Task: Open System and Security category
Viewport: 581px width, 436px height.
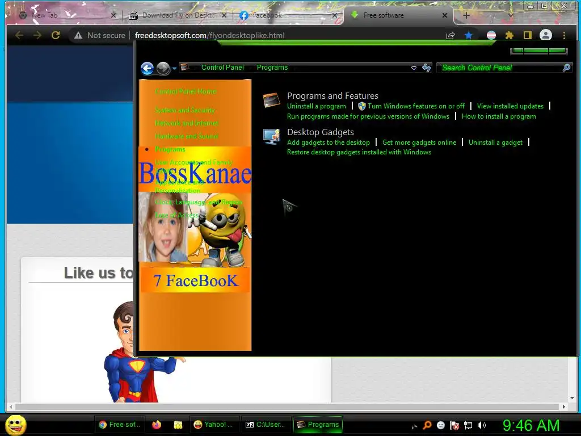Action: [184, 110]
